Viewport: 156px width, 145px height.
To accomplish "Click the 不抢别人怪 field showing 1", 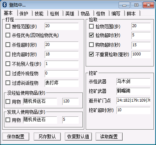I will tap(62, 64).
